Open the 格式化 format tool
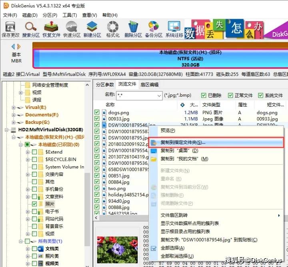The image size is (288, 267). point(113,29)
